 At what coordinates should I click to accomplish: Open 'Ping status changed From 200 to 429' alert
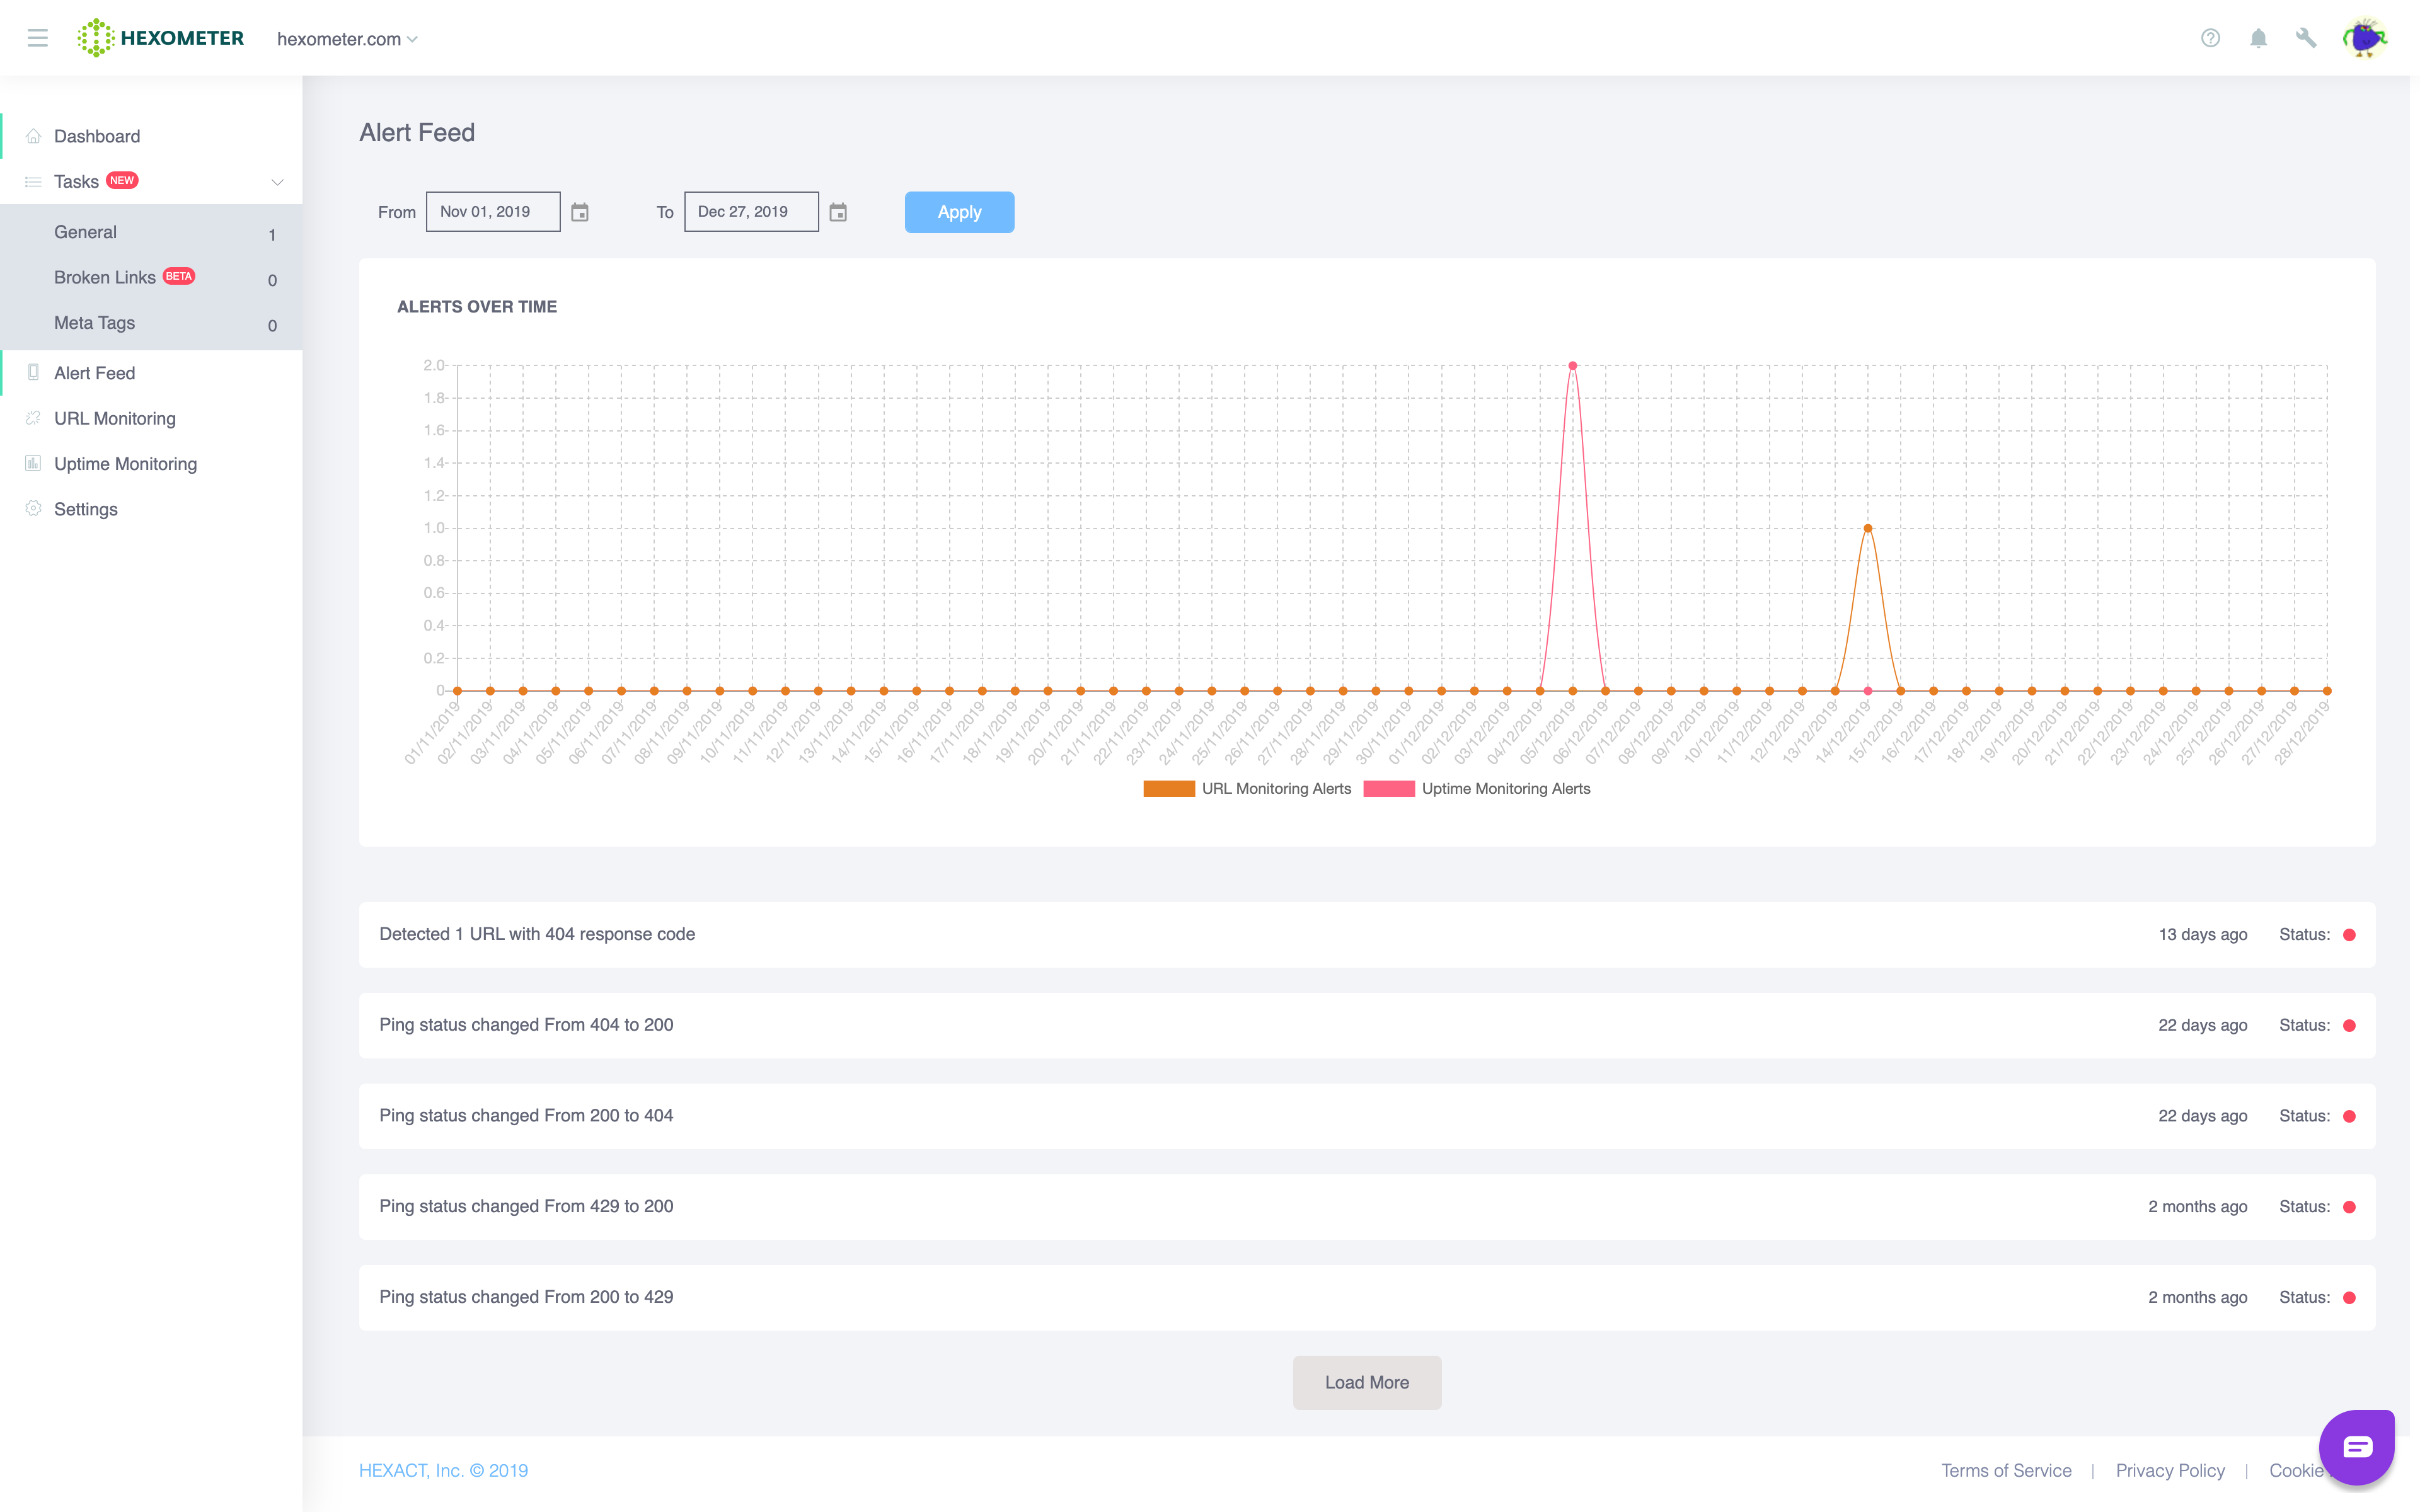(x=1367, y=1298)
